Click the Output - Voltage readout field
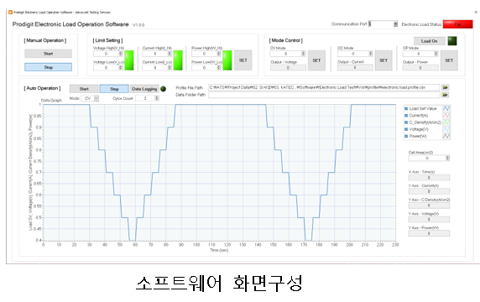Image resolution: width=480 pixels, height=302 pixels. tap(288, 68)
